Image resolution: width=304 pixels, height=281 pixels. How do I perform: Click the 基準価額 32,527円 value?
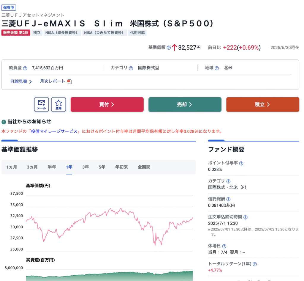(x=189, y=48)
